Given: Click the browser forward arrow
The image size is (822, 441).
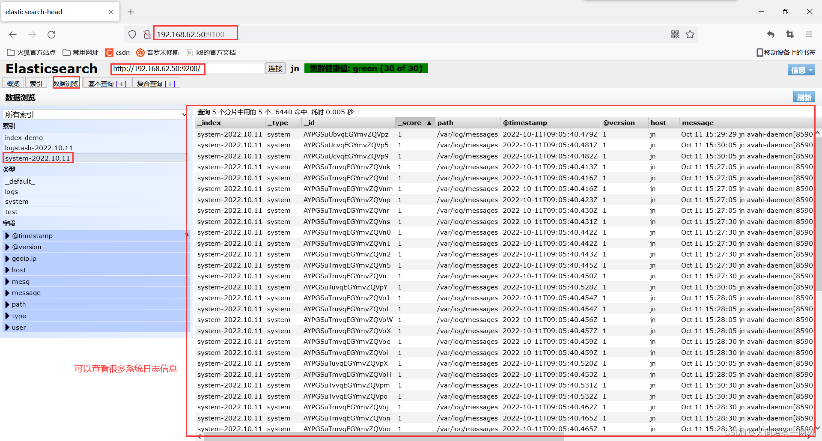Looking at the screenshot, I should coord(32,35).
